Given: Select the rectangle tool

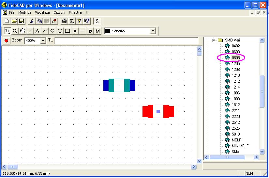Looking at the screenshot, I should coord(67,31).
